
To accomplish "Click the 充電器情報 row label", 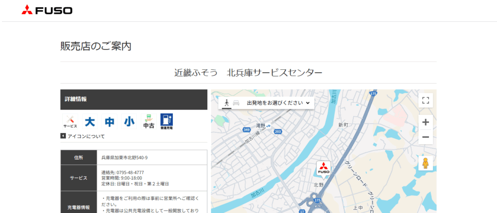I will coord(79,208).
